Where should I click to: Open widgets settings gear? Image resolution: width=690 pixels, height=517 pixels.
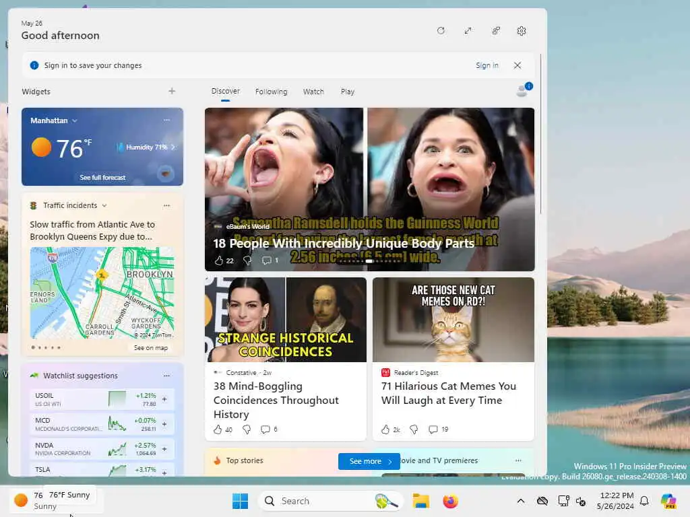[522, 31]
